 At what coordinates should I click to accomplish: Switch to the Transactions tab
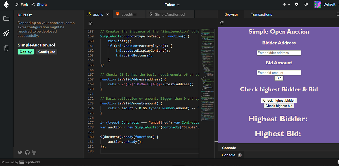tap(261, 14)
